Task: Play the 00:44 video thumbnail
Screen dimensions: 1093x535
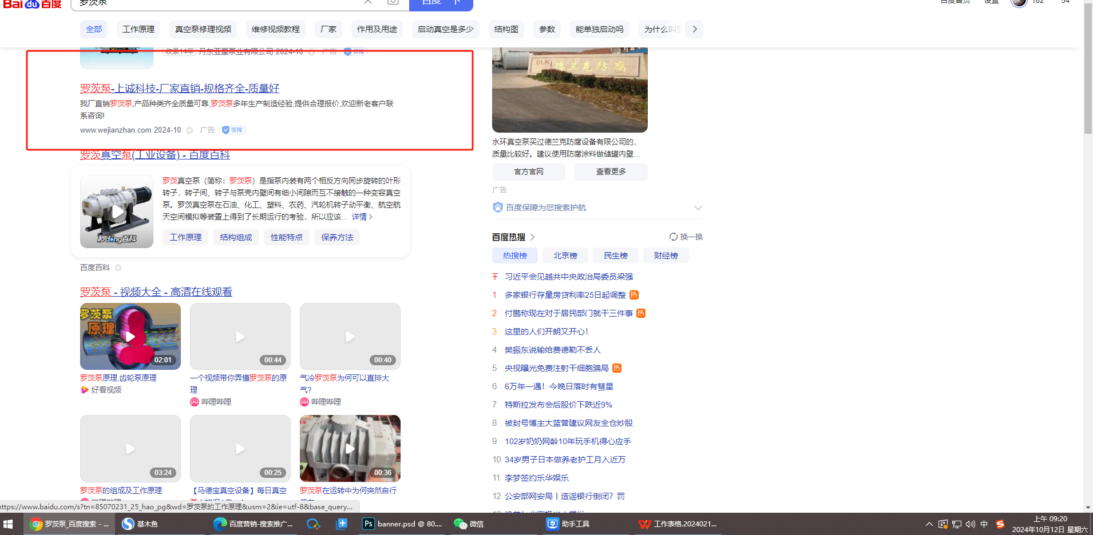Action: 240,336
